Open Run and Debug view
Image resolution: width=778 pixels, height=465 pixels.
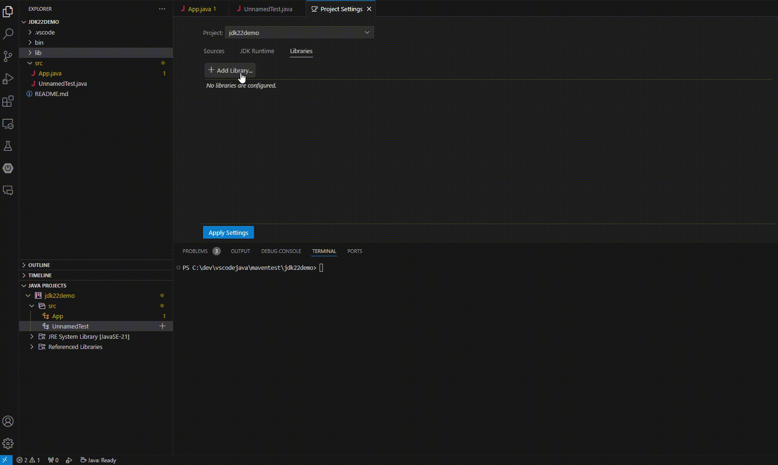8,79
